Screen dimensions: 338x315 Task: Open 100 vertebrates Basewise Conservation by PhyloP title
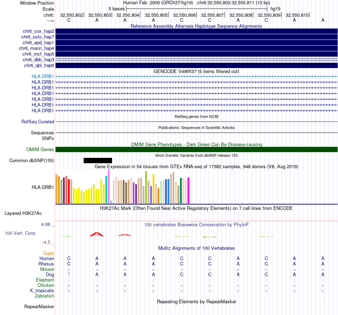196,225
